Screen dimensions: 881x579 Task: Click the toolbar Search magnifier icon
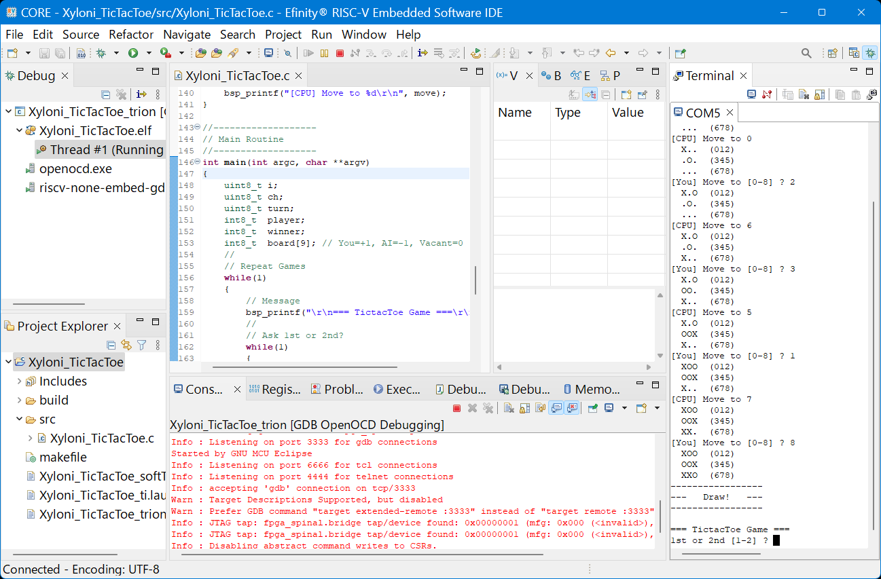coord(806,53)
